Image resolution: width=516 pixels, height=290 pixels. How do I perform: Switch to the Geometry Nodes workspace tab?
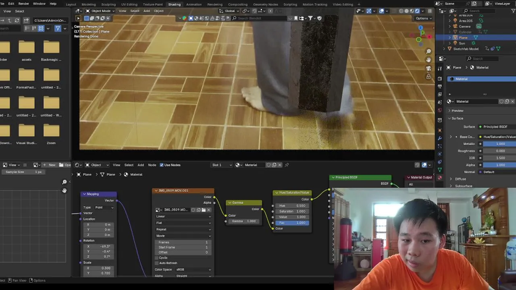click(266, 4)
